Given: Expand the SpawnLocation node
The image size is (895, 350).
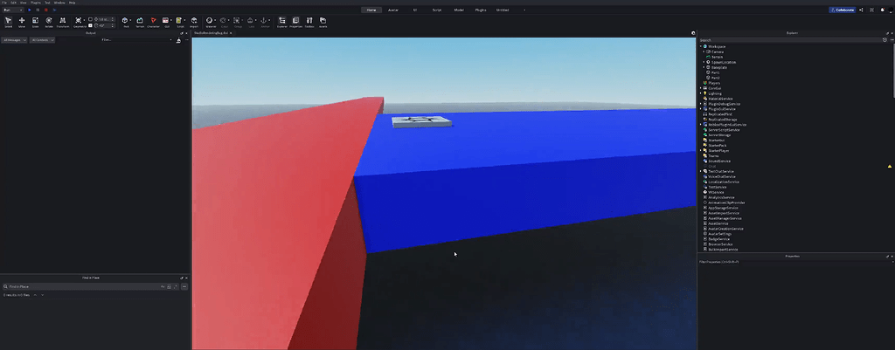Looking at the screenshot, I should 704,62.
